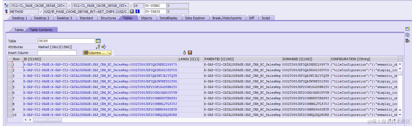Click the vertical scrollbar up arrow
Image resolution: width=412 pixels, height=126 pixels.
tap(400, 64)
